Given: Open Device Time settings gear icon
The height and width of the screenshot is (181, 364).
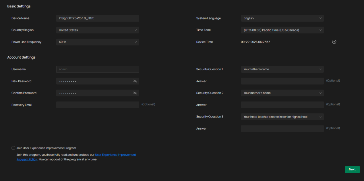Looking at the screenshot, I should click(x=334, y=42).
